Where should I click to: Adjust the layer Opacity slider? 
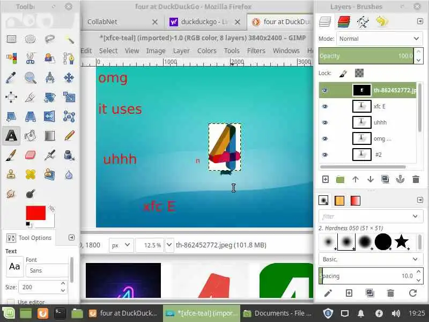tap(366, 56)
